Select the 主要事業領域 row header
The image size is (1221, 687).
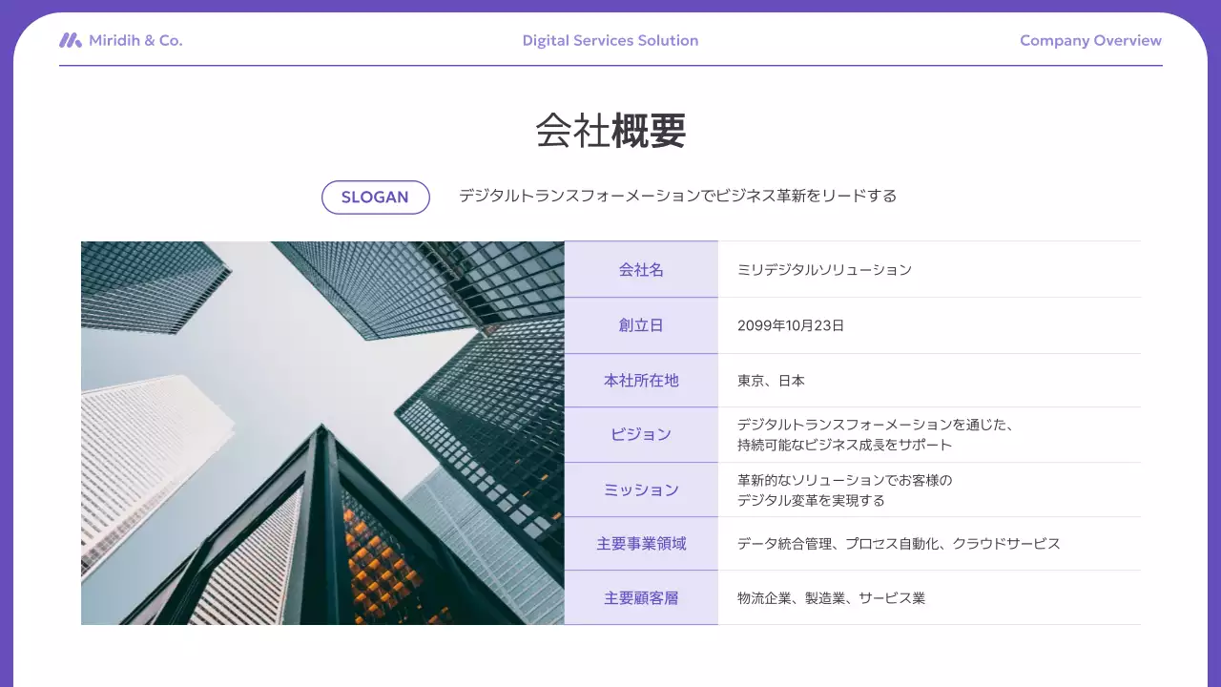(x=641, y=544)
